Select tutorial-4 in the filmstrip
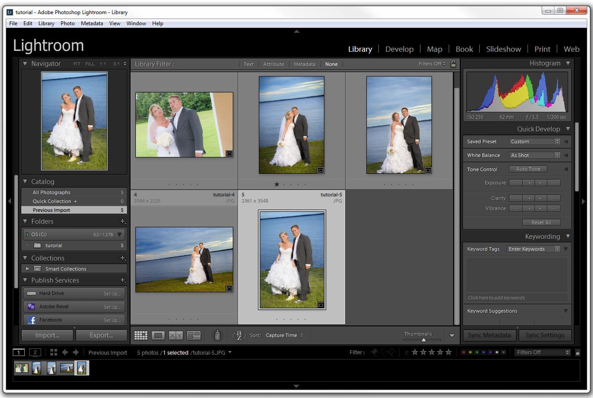Image resolution: width=593 pixels, height=398 pixels. click(66, 367)
